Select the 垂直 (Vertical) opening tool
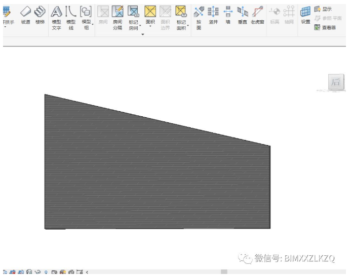This screenshot has height=276, width=351. tap(243, 15)
